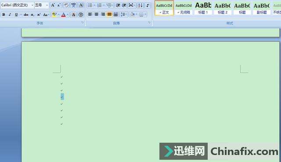The width and height of the screenshot is (281, 162).
Task: Click Grow Font icon
Action: [x=53, y=5]
